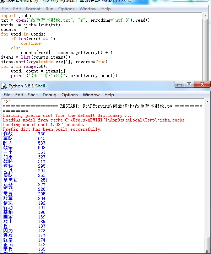This screenshot has height=254, width=211.
Task: Click the output word 需要
Action: coord(8,194)
